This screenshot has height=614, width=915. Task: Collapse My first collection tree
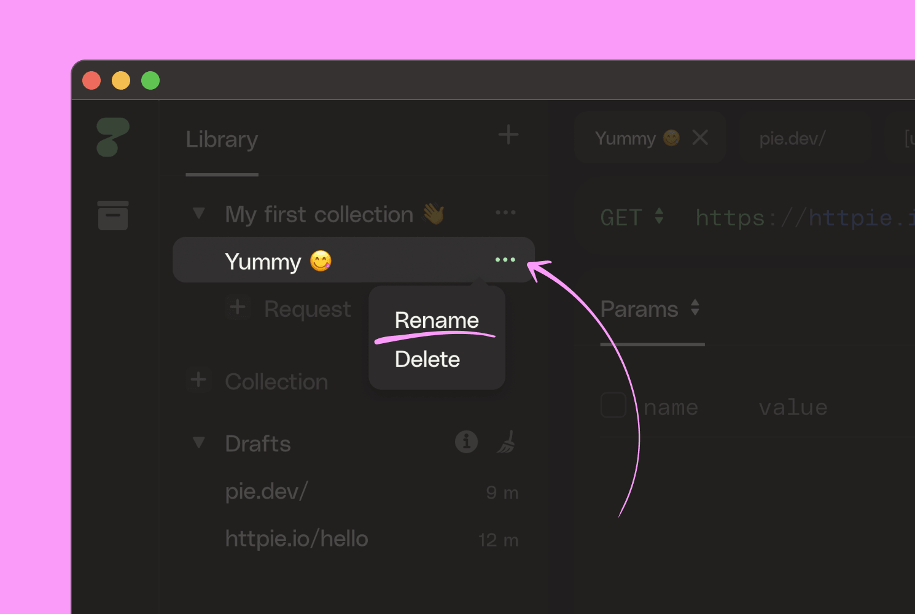(x=198, y=213)
